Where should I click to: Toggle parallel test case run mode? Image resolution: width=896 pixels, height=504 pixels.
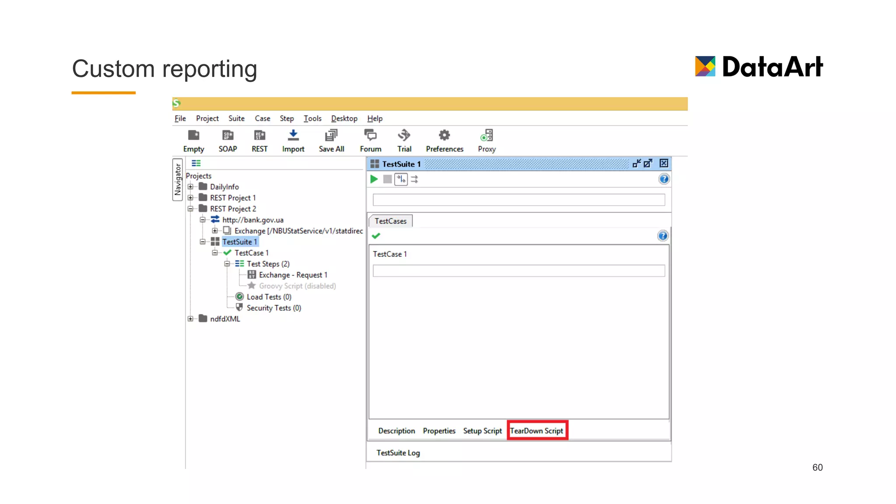pos(414,179)
